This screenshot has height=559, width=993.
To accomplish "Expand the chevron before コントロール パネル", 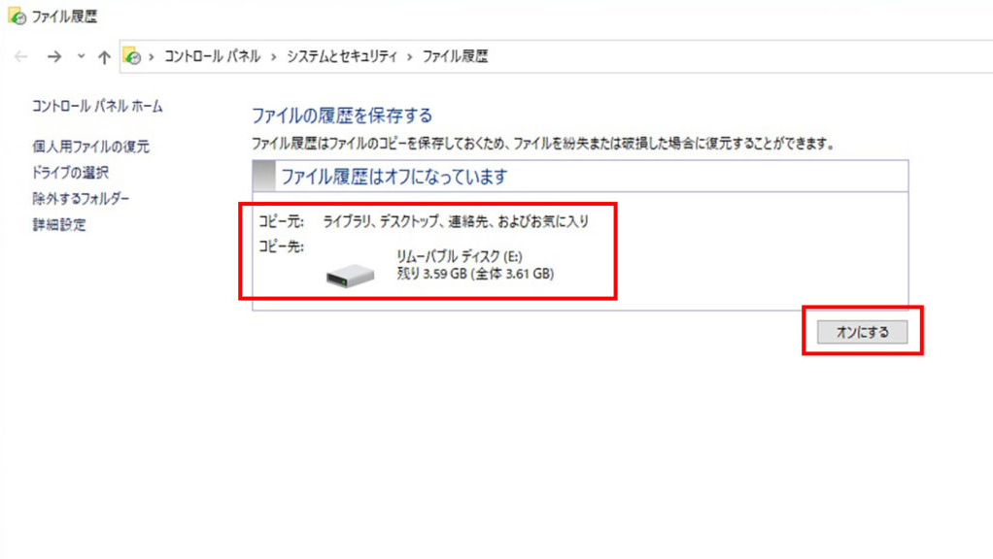I will click(x=152, y=57).
